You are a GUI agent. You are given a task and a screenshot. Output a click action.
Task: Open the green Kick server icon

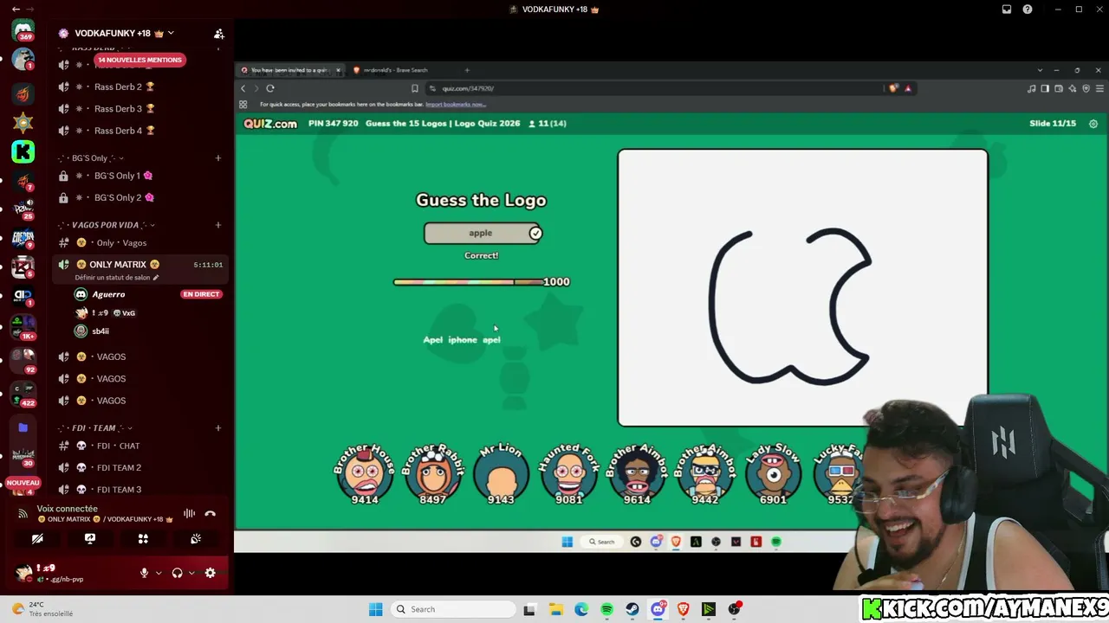[23, 152]
